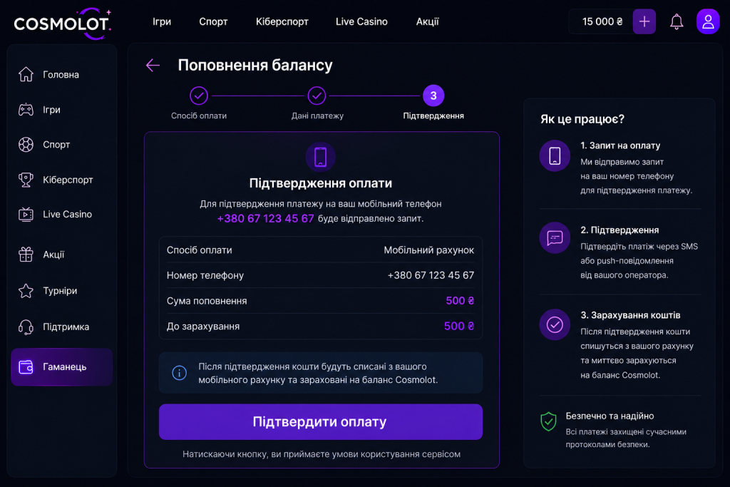Open the Спорт top menu item

(x=213, y=22)
